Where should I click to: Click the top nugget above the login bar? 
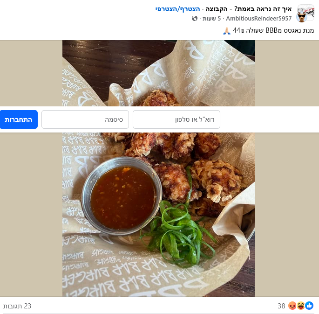(x=160, y=98)
